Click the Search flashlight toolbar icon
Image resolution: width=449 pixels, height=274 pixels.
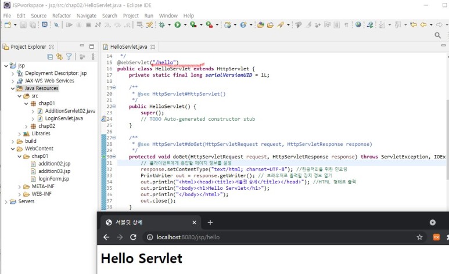coord(281,25)
